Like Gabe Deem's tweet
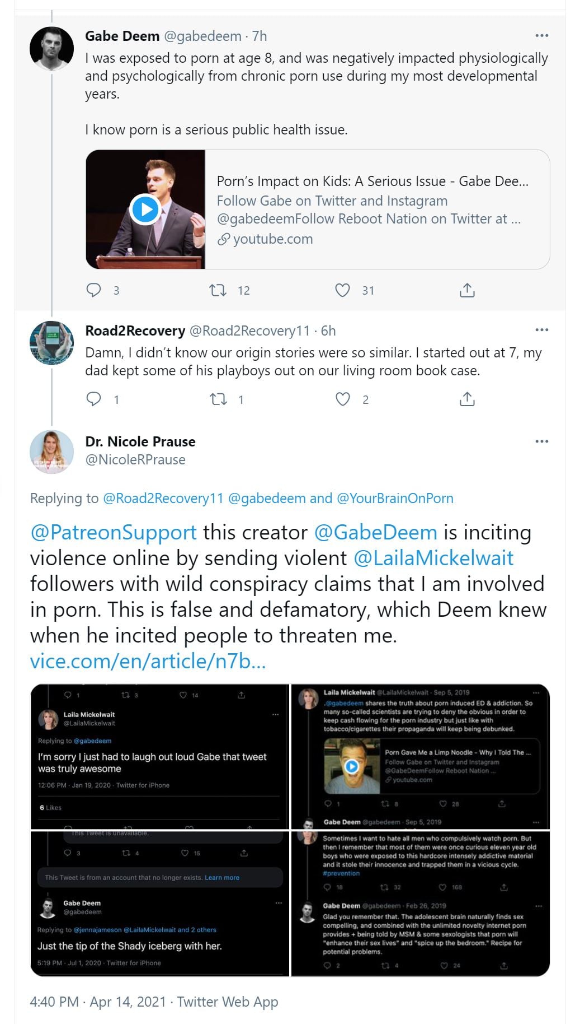Screen dimensions: 580x1024 [x=342, y=290]
